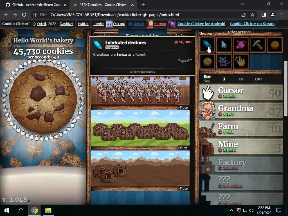This screenshot has width=288, height=216.
Task: Click the big chocolate chip cookie
Action: point(43,99)
